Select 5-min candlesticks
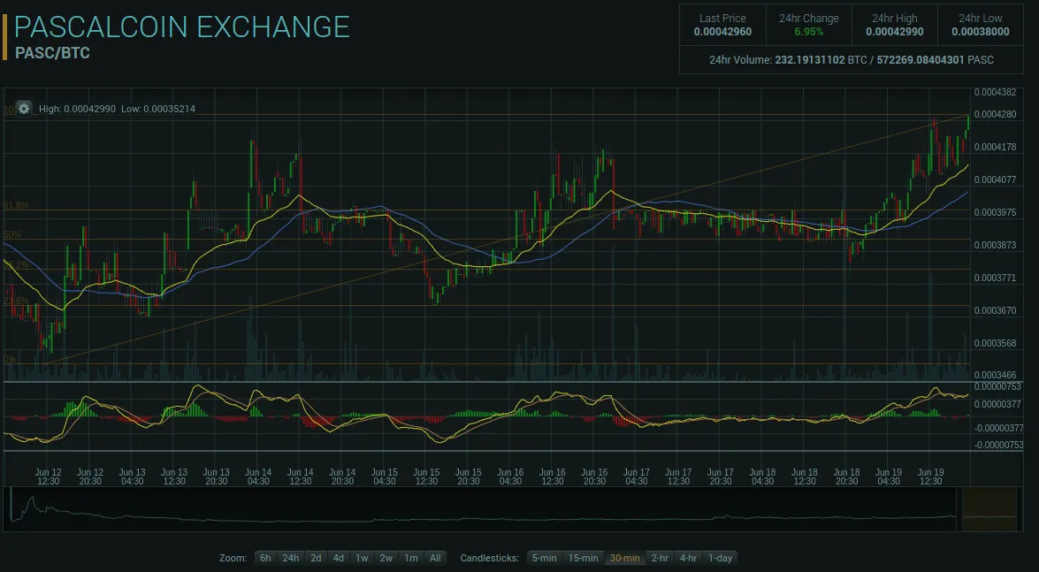 coord(544,558)
